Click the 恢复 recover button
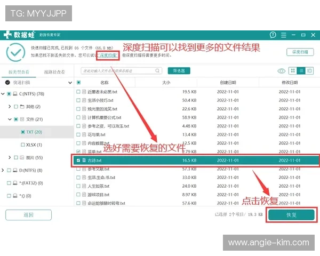The height and width of the screenshot is (256, 320). (x=291, y=215)
